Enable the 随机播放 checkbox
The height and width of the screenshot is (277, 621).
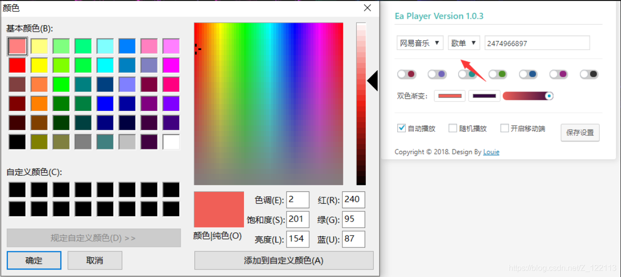coord(453,128)
